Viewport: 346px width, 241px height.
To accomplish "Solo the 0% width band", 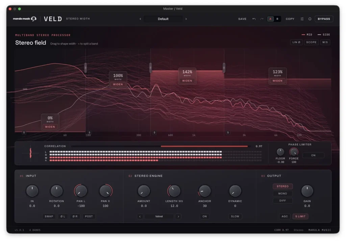I will coord(24,132).
